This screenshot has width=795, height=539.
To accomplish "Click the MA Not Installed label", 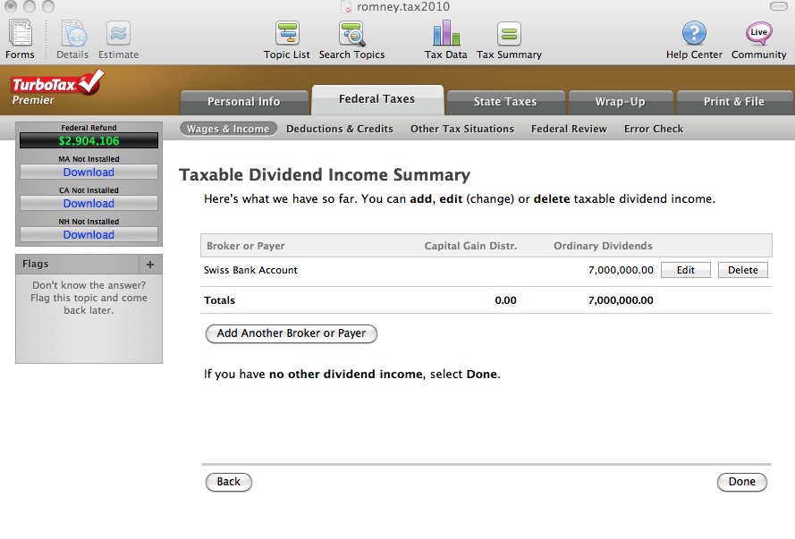I will [x=89, y=159].
